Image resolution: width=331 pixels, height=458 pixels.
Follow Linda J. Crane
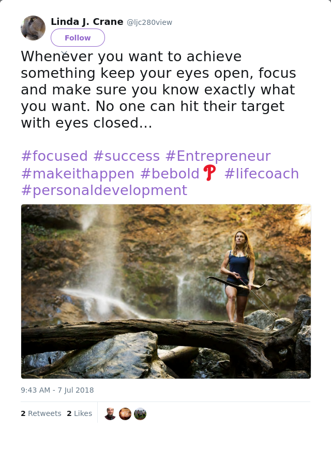tap(78, 38)
